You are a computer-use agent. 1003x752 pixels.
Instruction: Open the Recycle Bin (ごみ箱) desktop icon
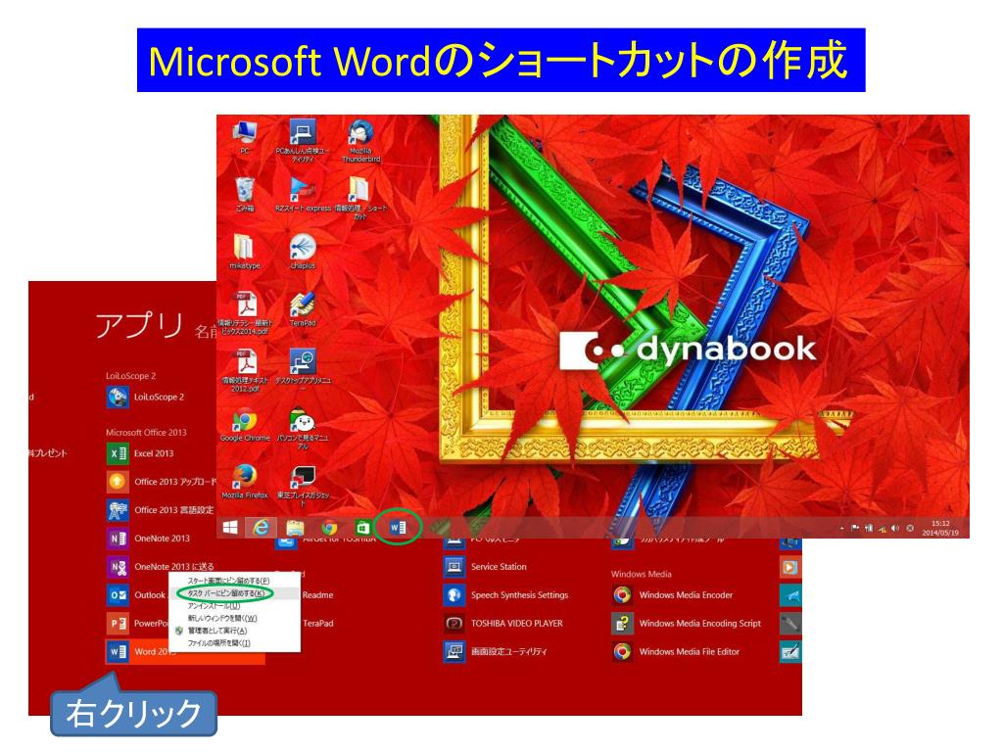coord(244,194)
